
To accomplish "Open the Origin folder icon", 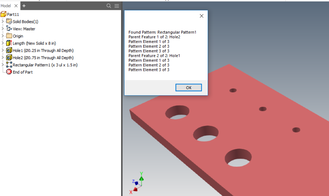I will 9,36.
